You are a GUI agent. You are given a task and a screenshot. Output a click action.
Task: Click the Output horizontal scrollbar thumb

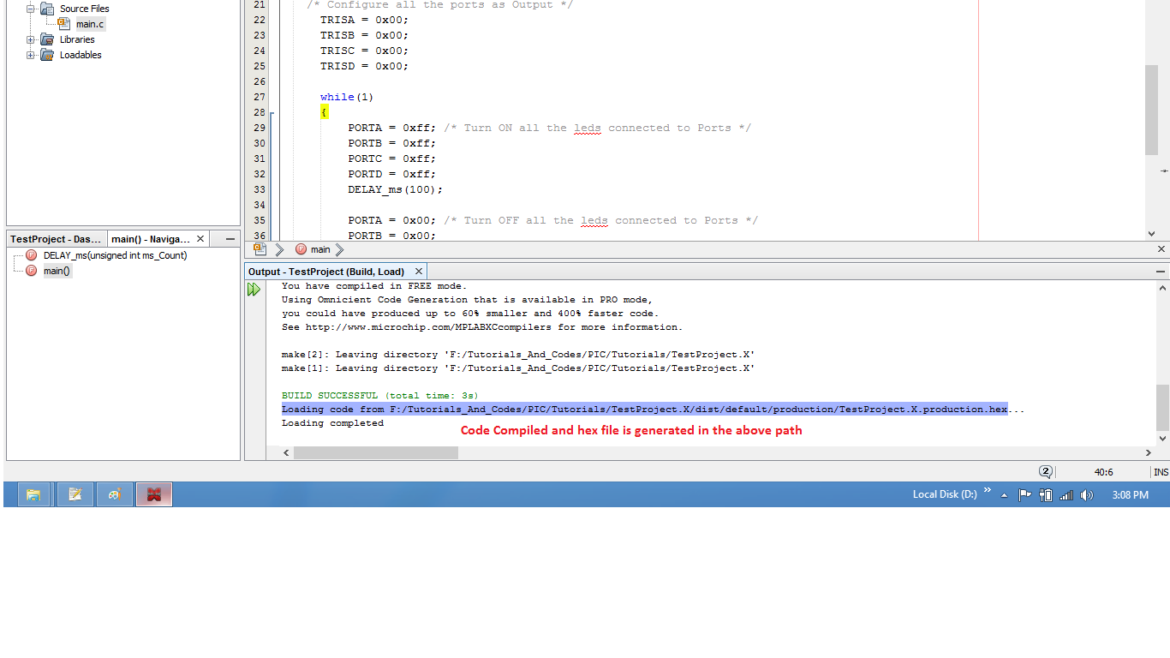[x=376, y=452]
